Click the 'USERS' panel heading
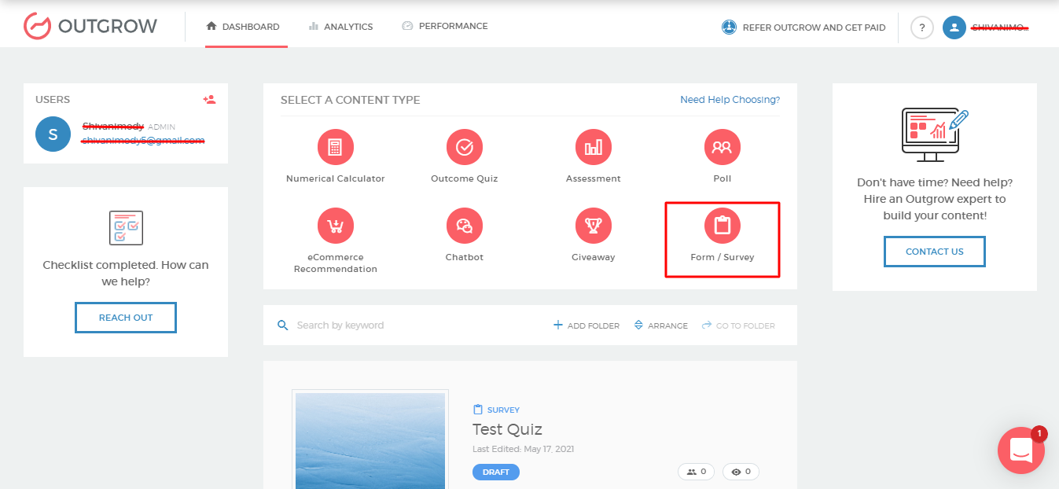This screenshot has height=489, width=1059. tap(53, 100)
